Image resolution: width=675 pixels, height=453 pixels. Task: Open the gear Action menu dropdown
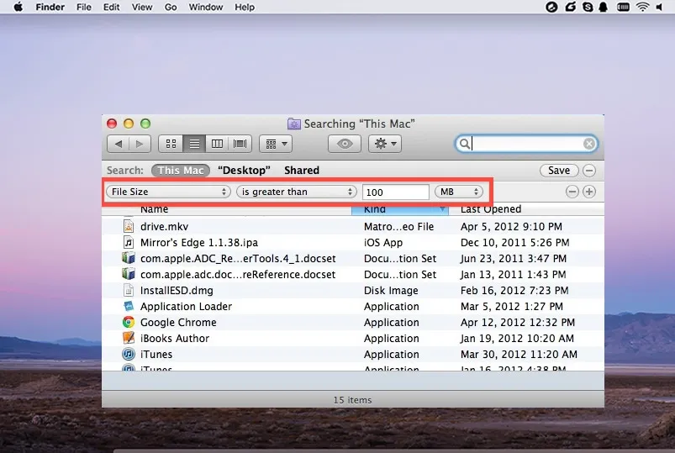[x=386, y=144]
